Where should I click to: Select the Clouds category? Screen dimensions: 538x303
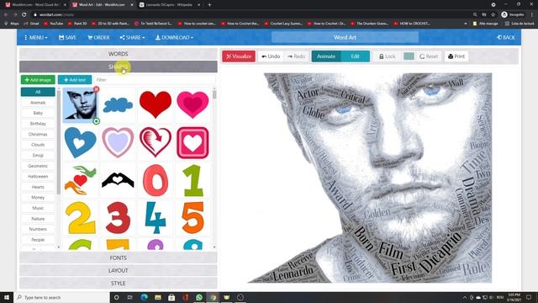tap(38, 145)
